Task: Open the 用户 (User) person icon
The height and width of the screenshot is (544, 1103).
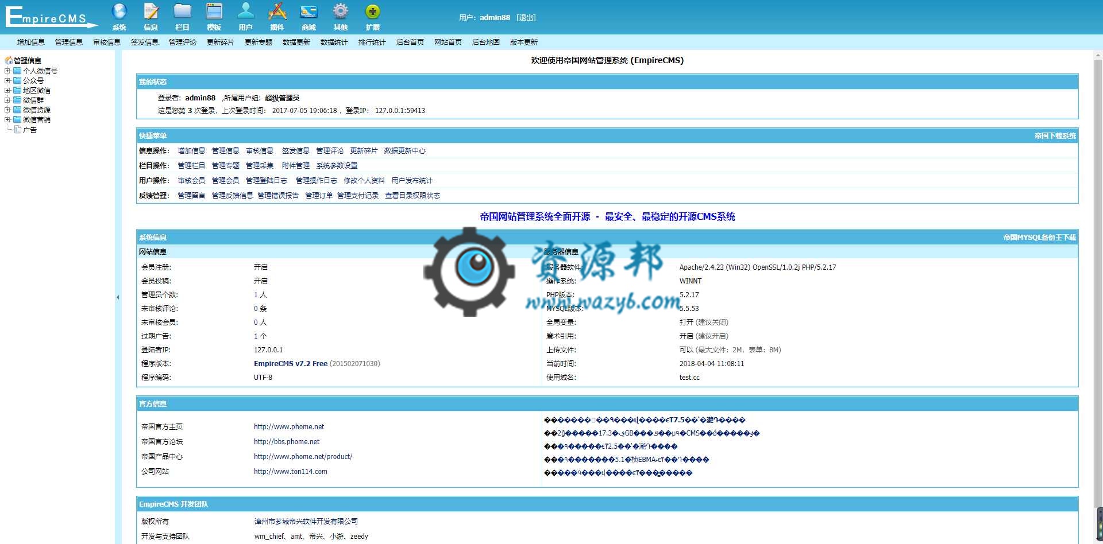Action: coord(246,11)
